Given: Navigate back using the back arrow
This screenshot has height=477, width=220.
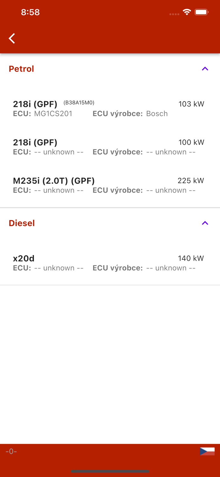Looking at the screenshot, I should point(11,38).
